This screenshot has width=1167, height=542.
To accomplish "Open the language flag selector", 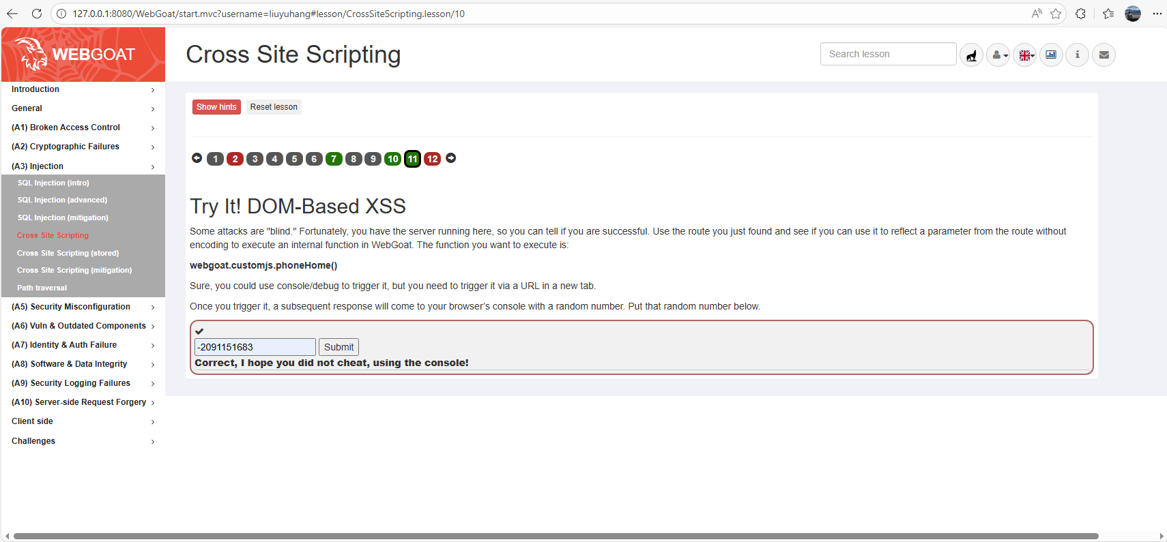I will [x=1025, y=55].
